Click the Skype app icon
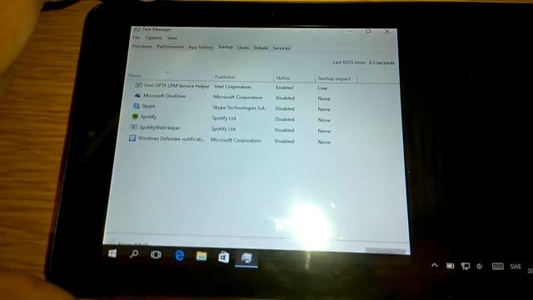533x300 pixels. tap(137, 106)
